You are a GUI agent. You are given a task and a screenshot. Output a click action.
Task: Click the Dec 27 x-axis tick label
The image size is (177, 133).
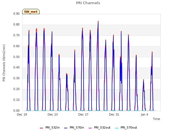pos(83,114)
